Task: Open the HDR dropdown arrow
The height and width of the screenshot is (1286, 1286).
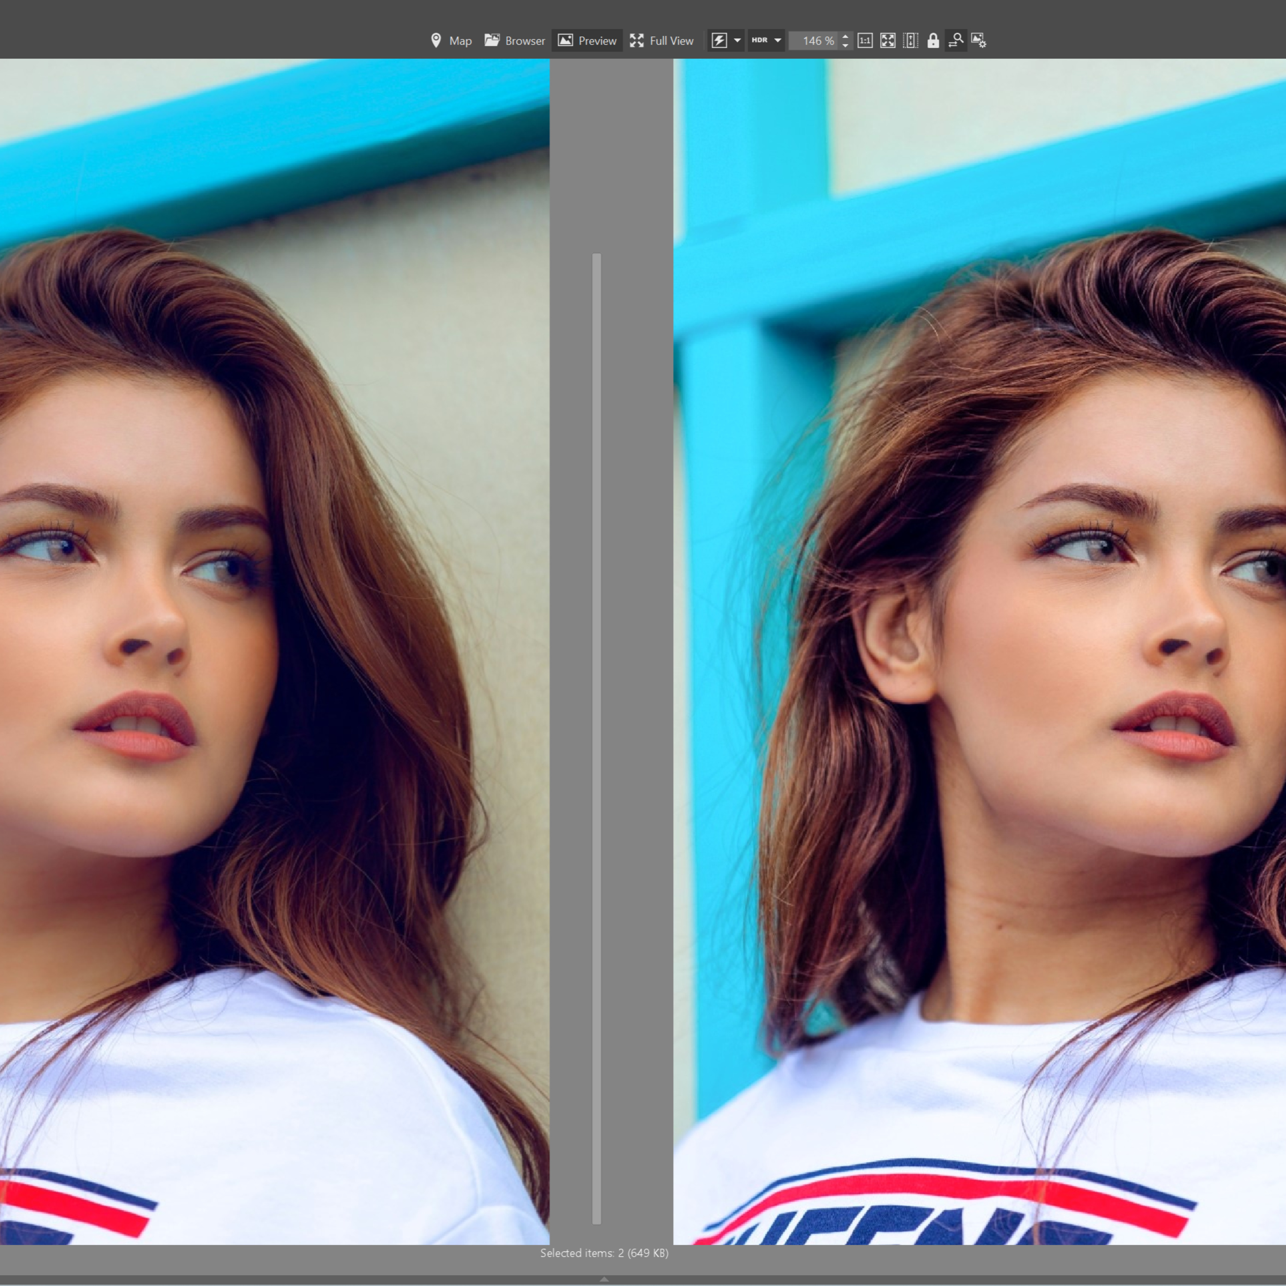Action: (x=778, y=41)
